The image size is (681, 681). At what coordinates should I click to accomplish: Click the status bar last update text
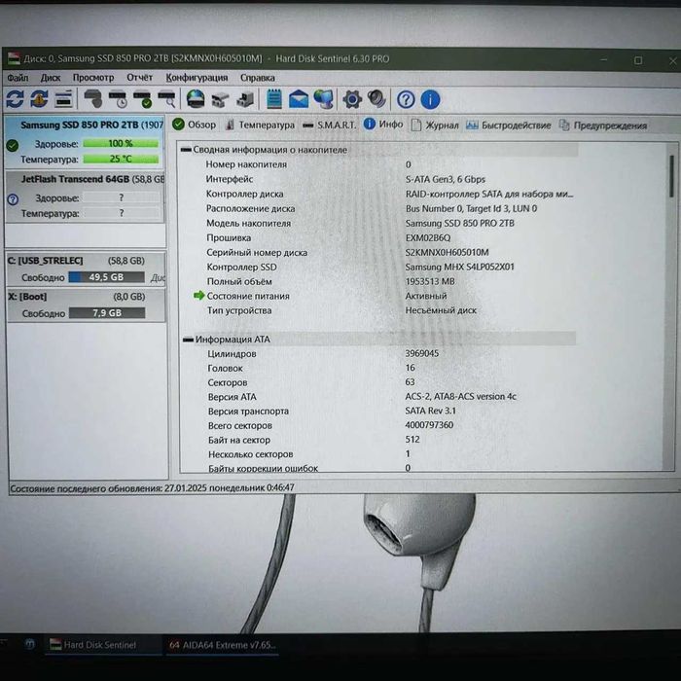[x=152, y=488]
